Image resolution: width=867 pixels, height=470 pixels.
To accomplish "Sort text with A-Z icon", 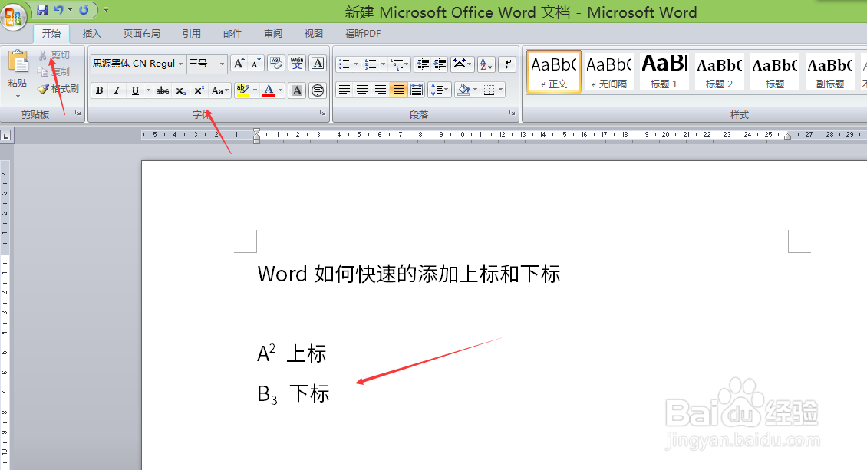I will (486, 64).
